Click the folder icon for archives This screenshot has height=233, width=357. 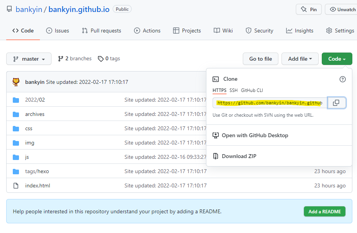[16, 114]
